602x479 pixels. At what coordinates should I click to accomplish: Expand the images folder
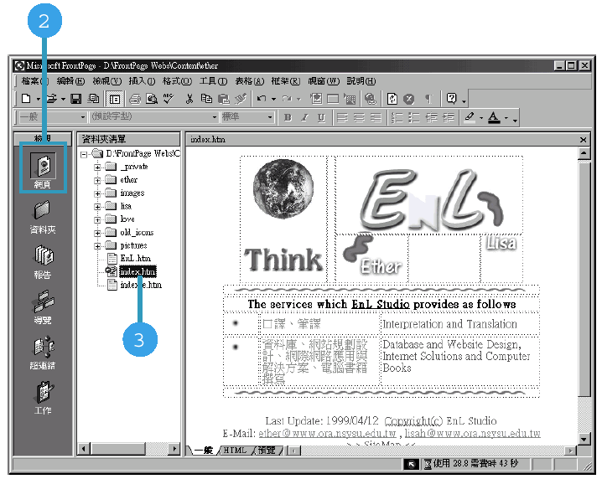pos(97,193)
